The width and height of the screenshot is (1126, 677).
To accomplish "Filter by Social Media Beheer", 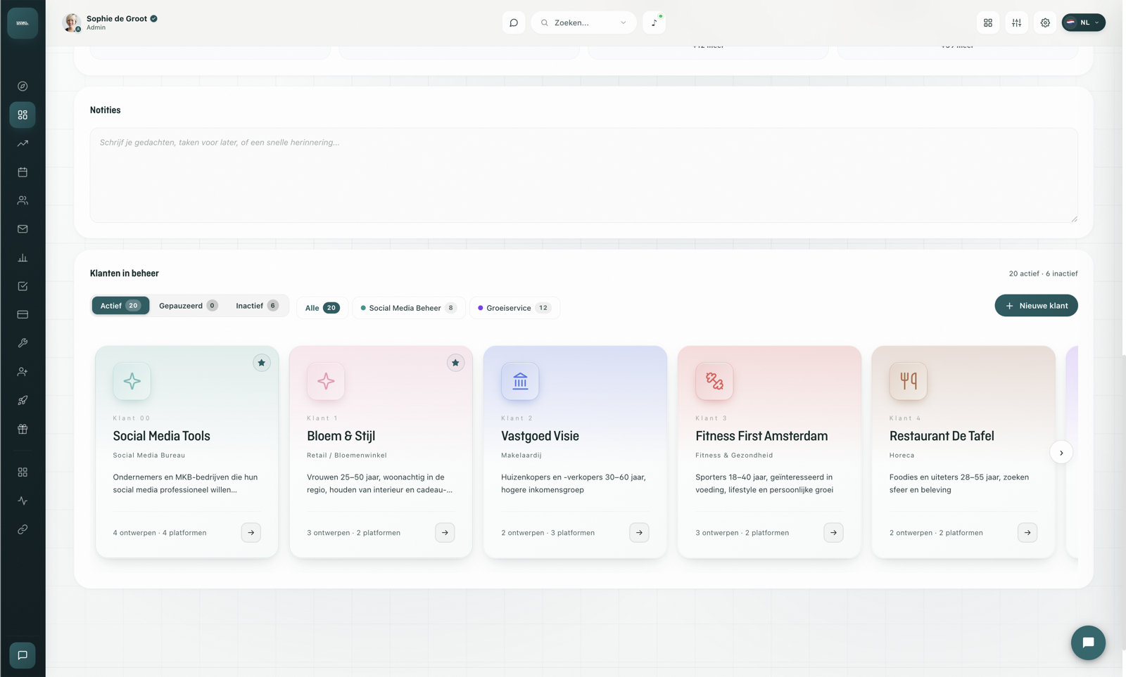I will 408,308.
